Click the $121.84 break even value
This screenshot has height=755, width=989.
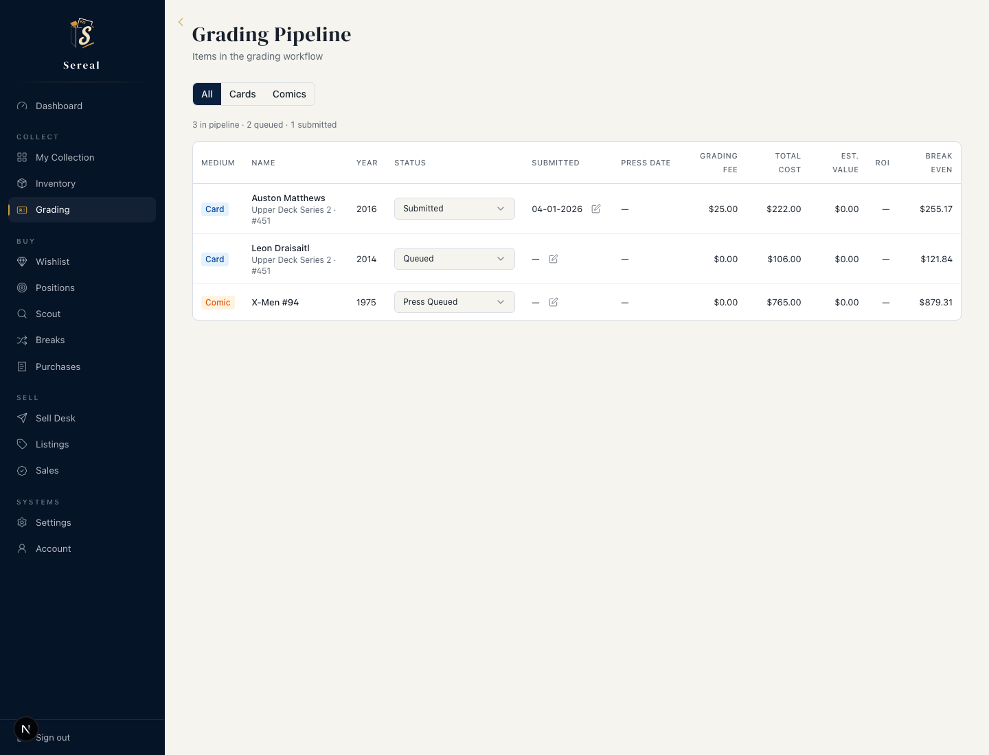936,259
